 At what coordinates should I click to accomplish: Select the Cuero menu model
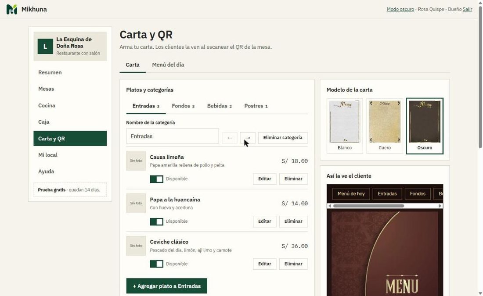pyautogui.click(x=385, y=126)
